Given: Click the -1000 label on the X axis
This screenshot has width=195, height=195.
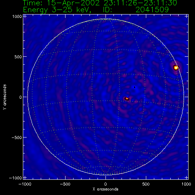Looking at the screenshot, I should click(25, 184).
